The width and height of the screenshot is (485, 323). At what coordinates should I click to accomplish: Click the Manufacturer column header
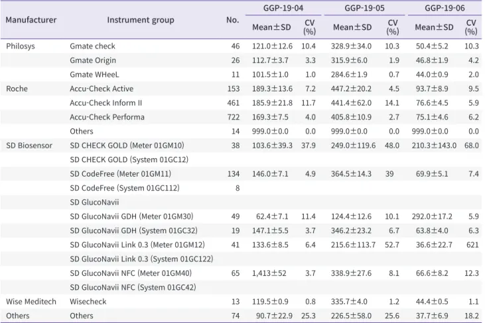[31, 20]
